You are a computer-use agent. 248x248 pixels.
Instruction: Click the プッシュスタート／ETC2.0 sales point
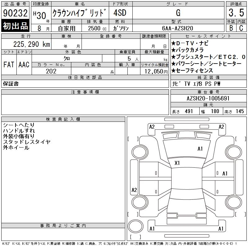tap(208, 57)
